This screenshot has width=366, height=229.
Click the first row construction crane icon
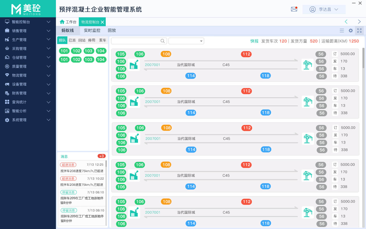pos(307,65)
